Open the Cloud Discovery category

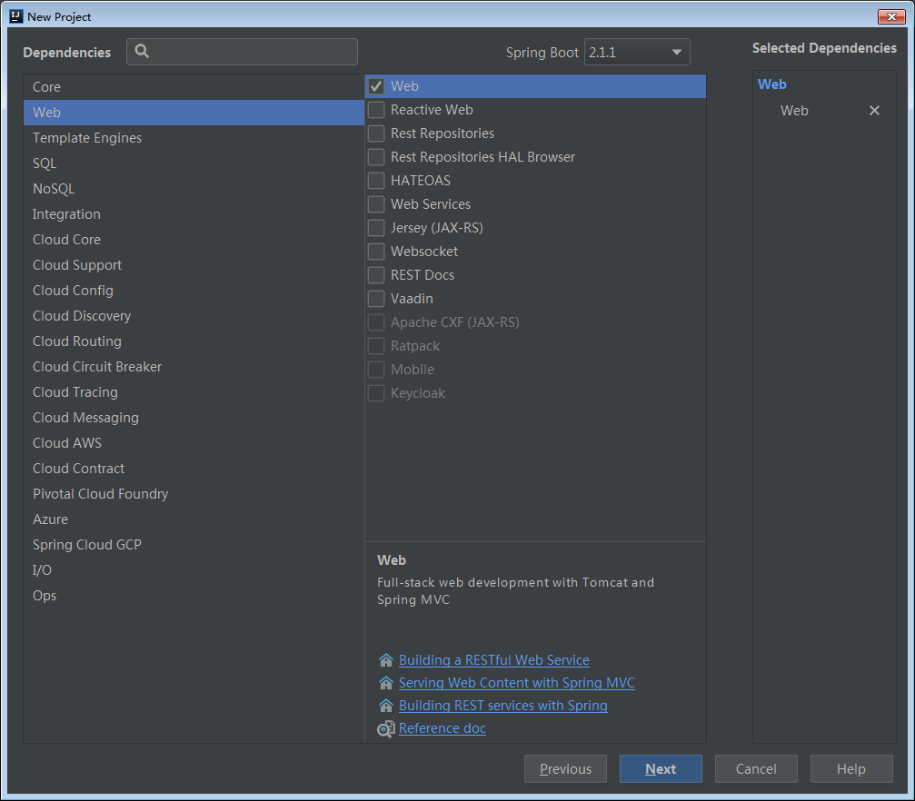point(194,316)
